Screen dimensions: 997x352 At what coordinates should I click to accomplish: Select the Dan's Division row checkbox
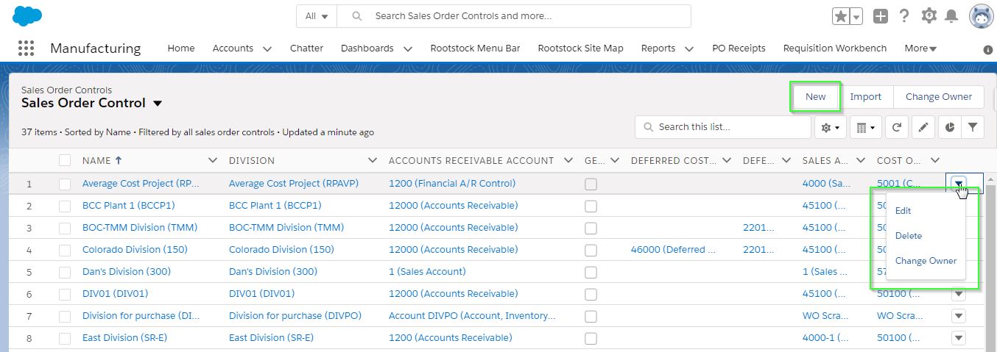(x=65, y=272)
